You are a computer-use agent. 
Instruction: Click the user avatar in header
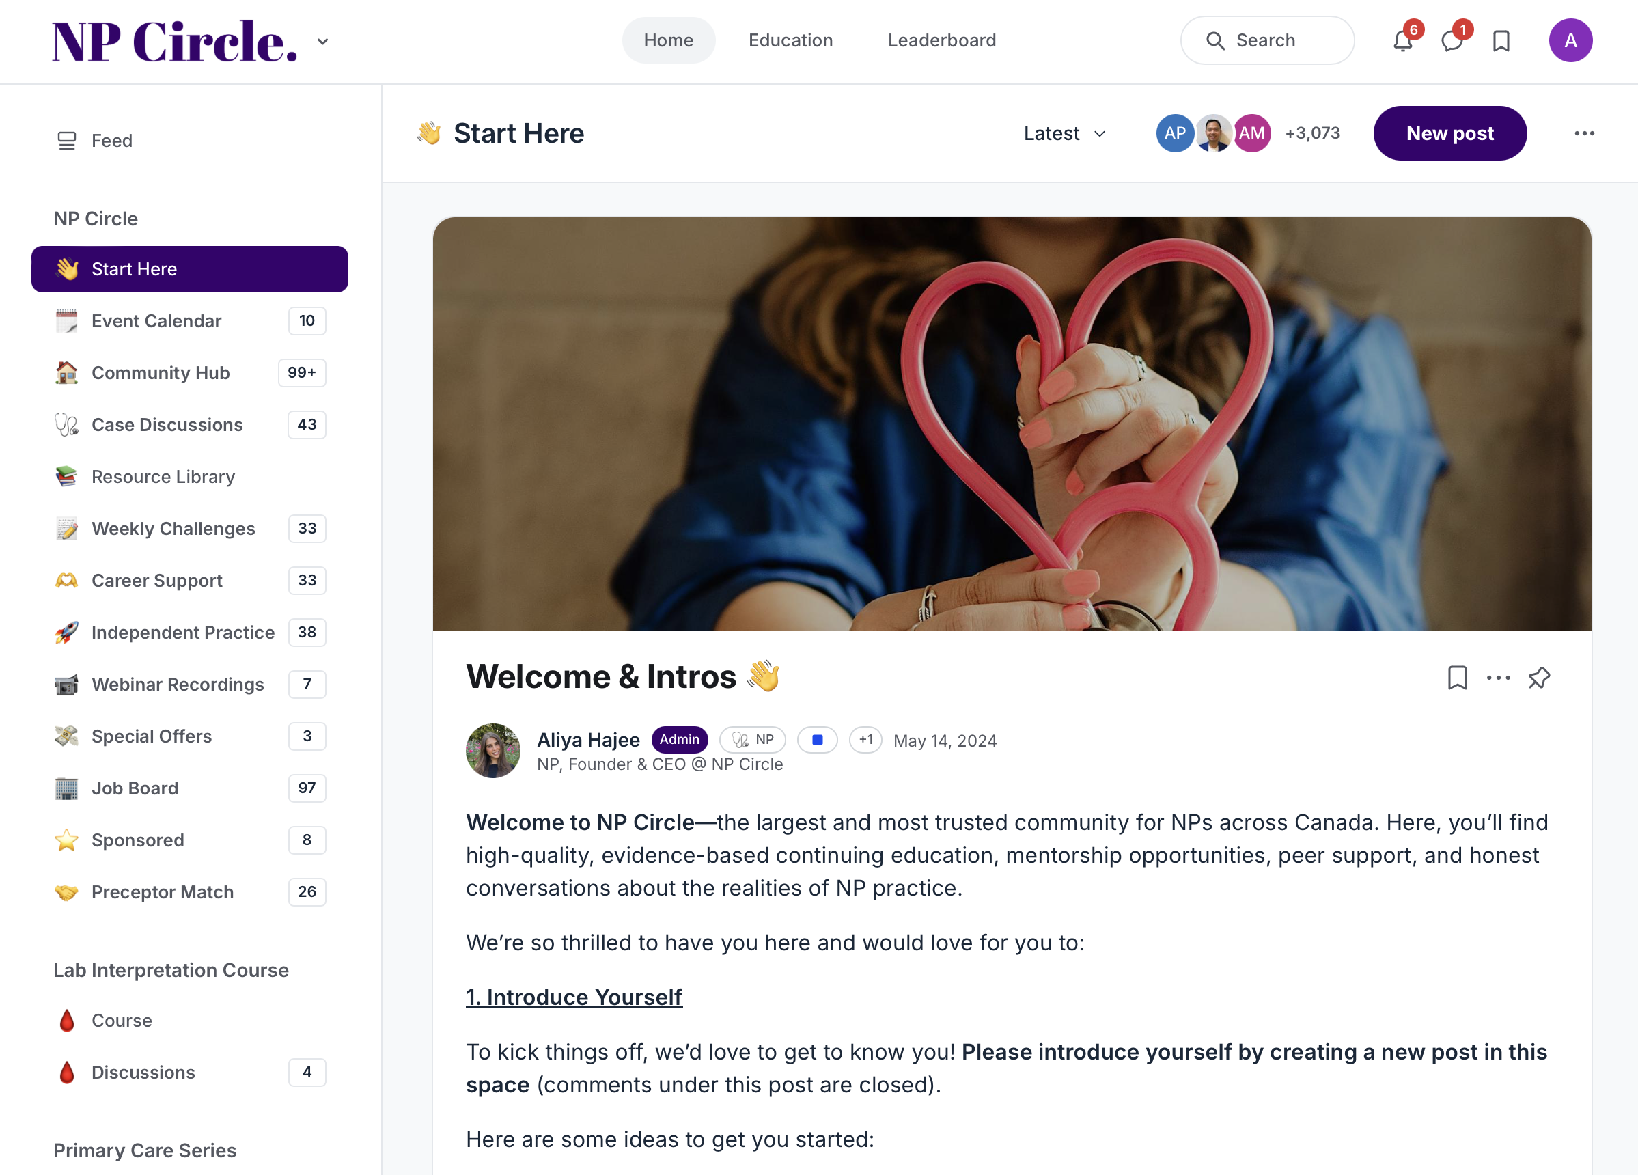(x=1570, y=40)
